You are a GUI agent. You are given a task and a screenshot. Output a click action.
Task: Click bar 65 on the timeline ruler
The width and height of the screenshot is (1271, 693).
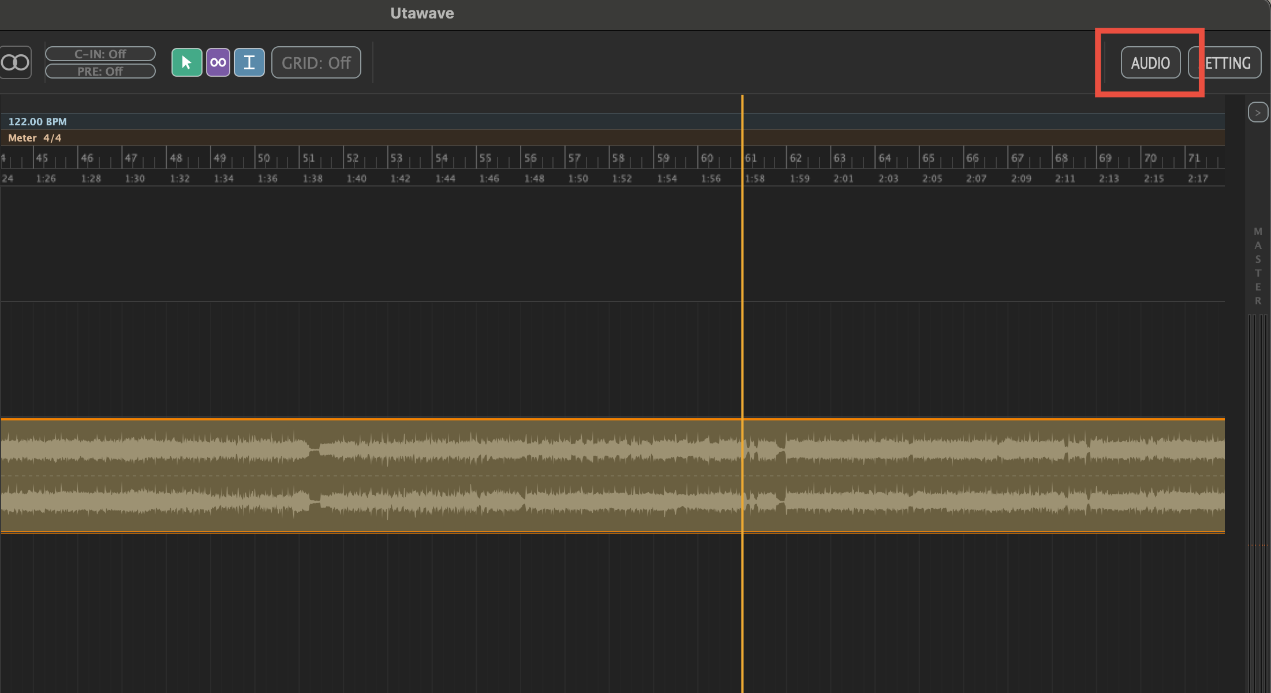[928, 158]
